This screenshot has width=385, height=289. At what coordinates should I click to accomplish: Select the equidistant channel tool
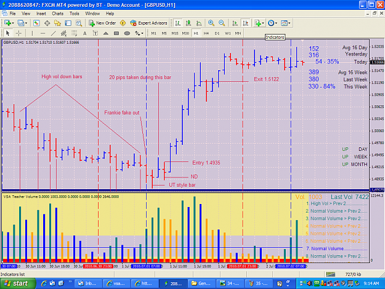63,33
